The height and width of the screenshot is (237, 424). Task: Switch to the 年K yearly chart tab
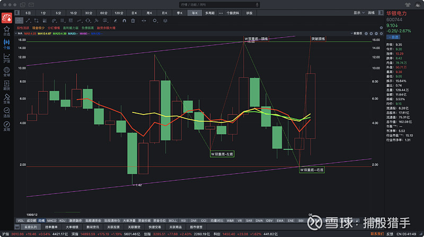pos(195,13)
